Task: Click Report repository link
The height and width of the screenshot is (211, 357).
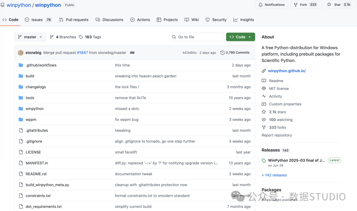Action: pyautogui.click(x=277, y=135)
